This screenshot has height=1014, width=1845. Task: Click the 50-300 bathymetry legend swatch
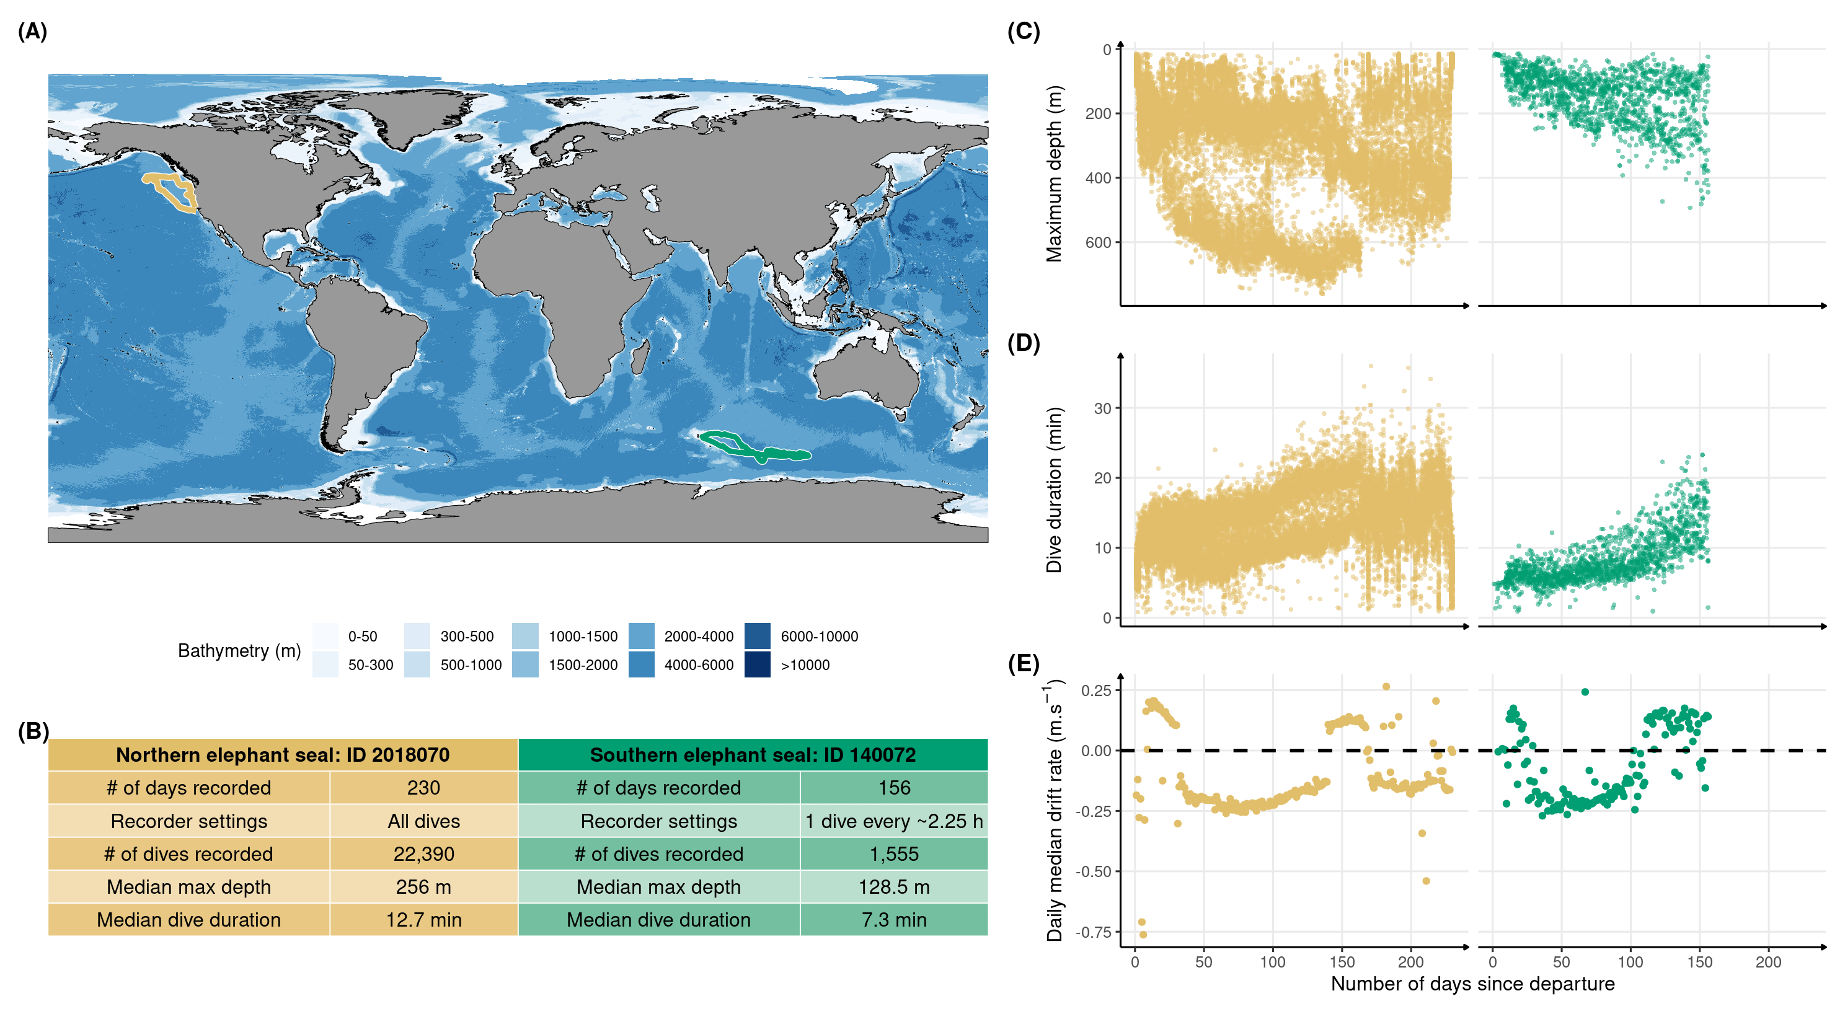325,664
